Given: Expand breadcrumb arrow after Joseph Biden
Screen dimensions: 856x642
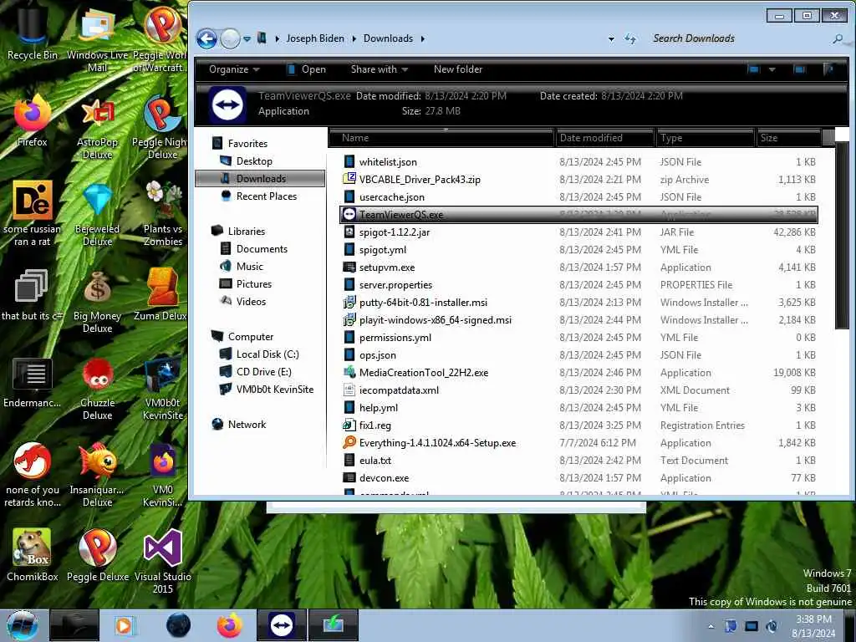Looking at the screenshot, I should [x=354, y=38].
